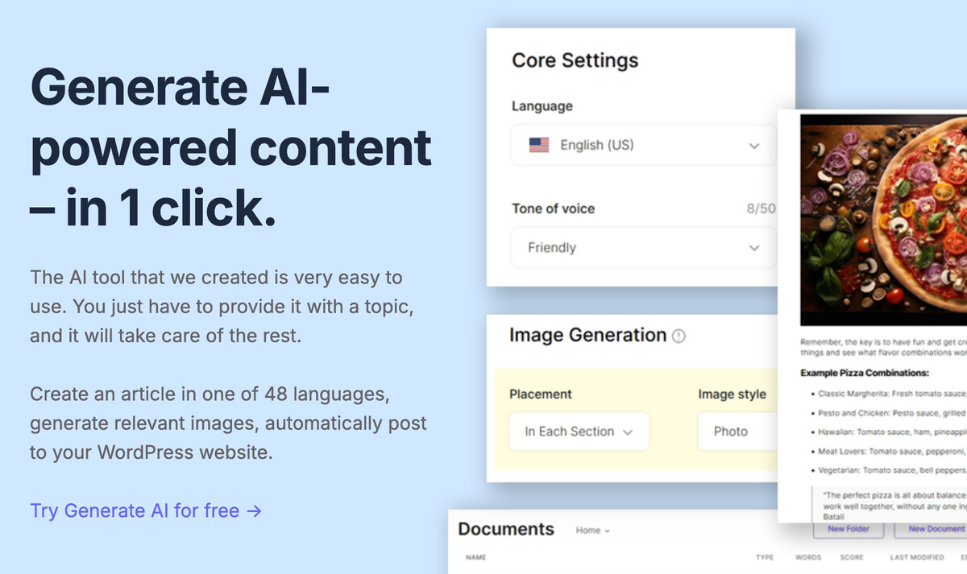Click the Tone of voice chevron arrow

point(754,248)
